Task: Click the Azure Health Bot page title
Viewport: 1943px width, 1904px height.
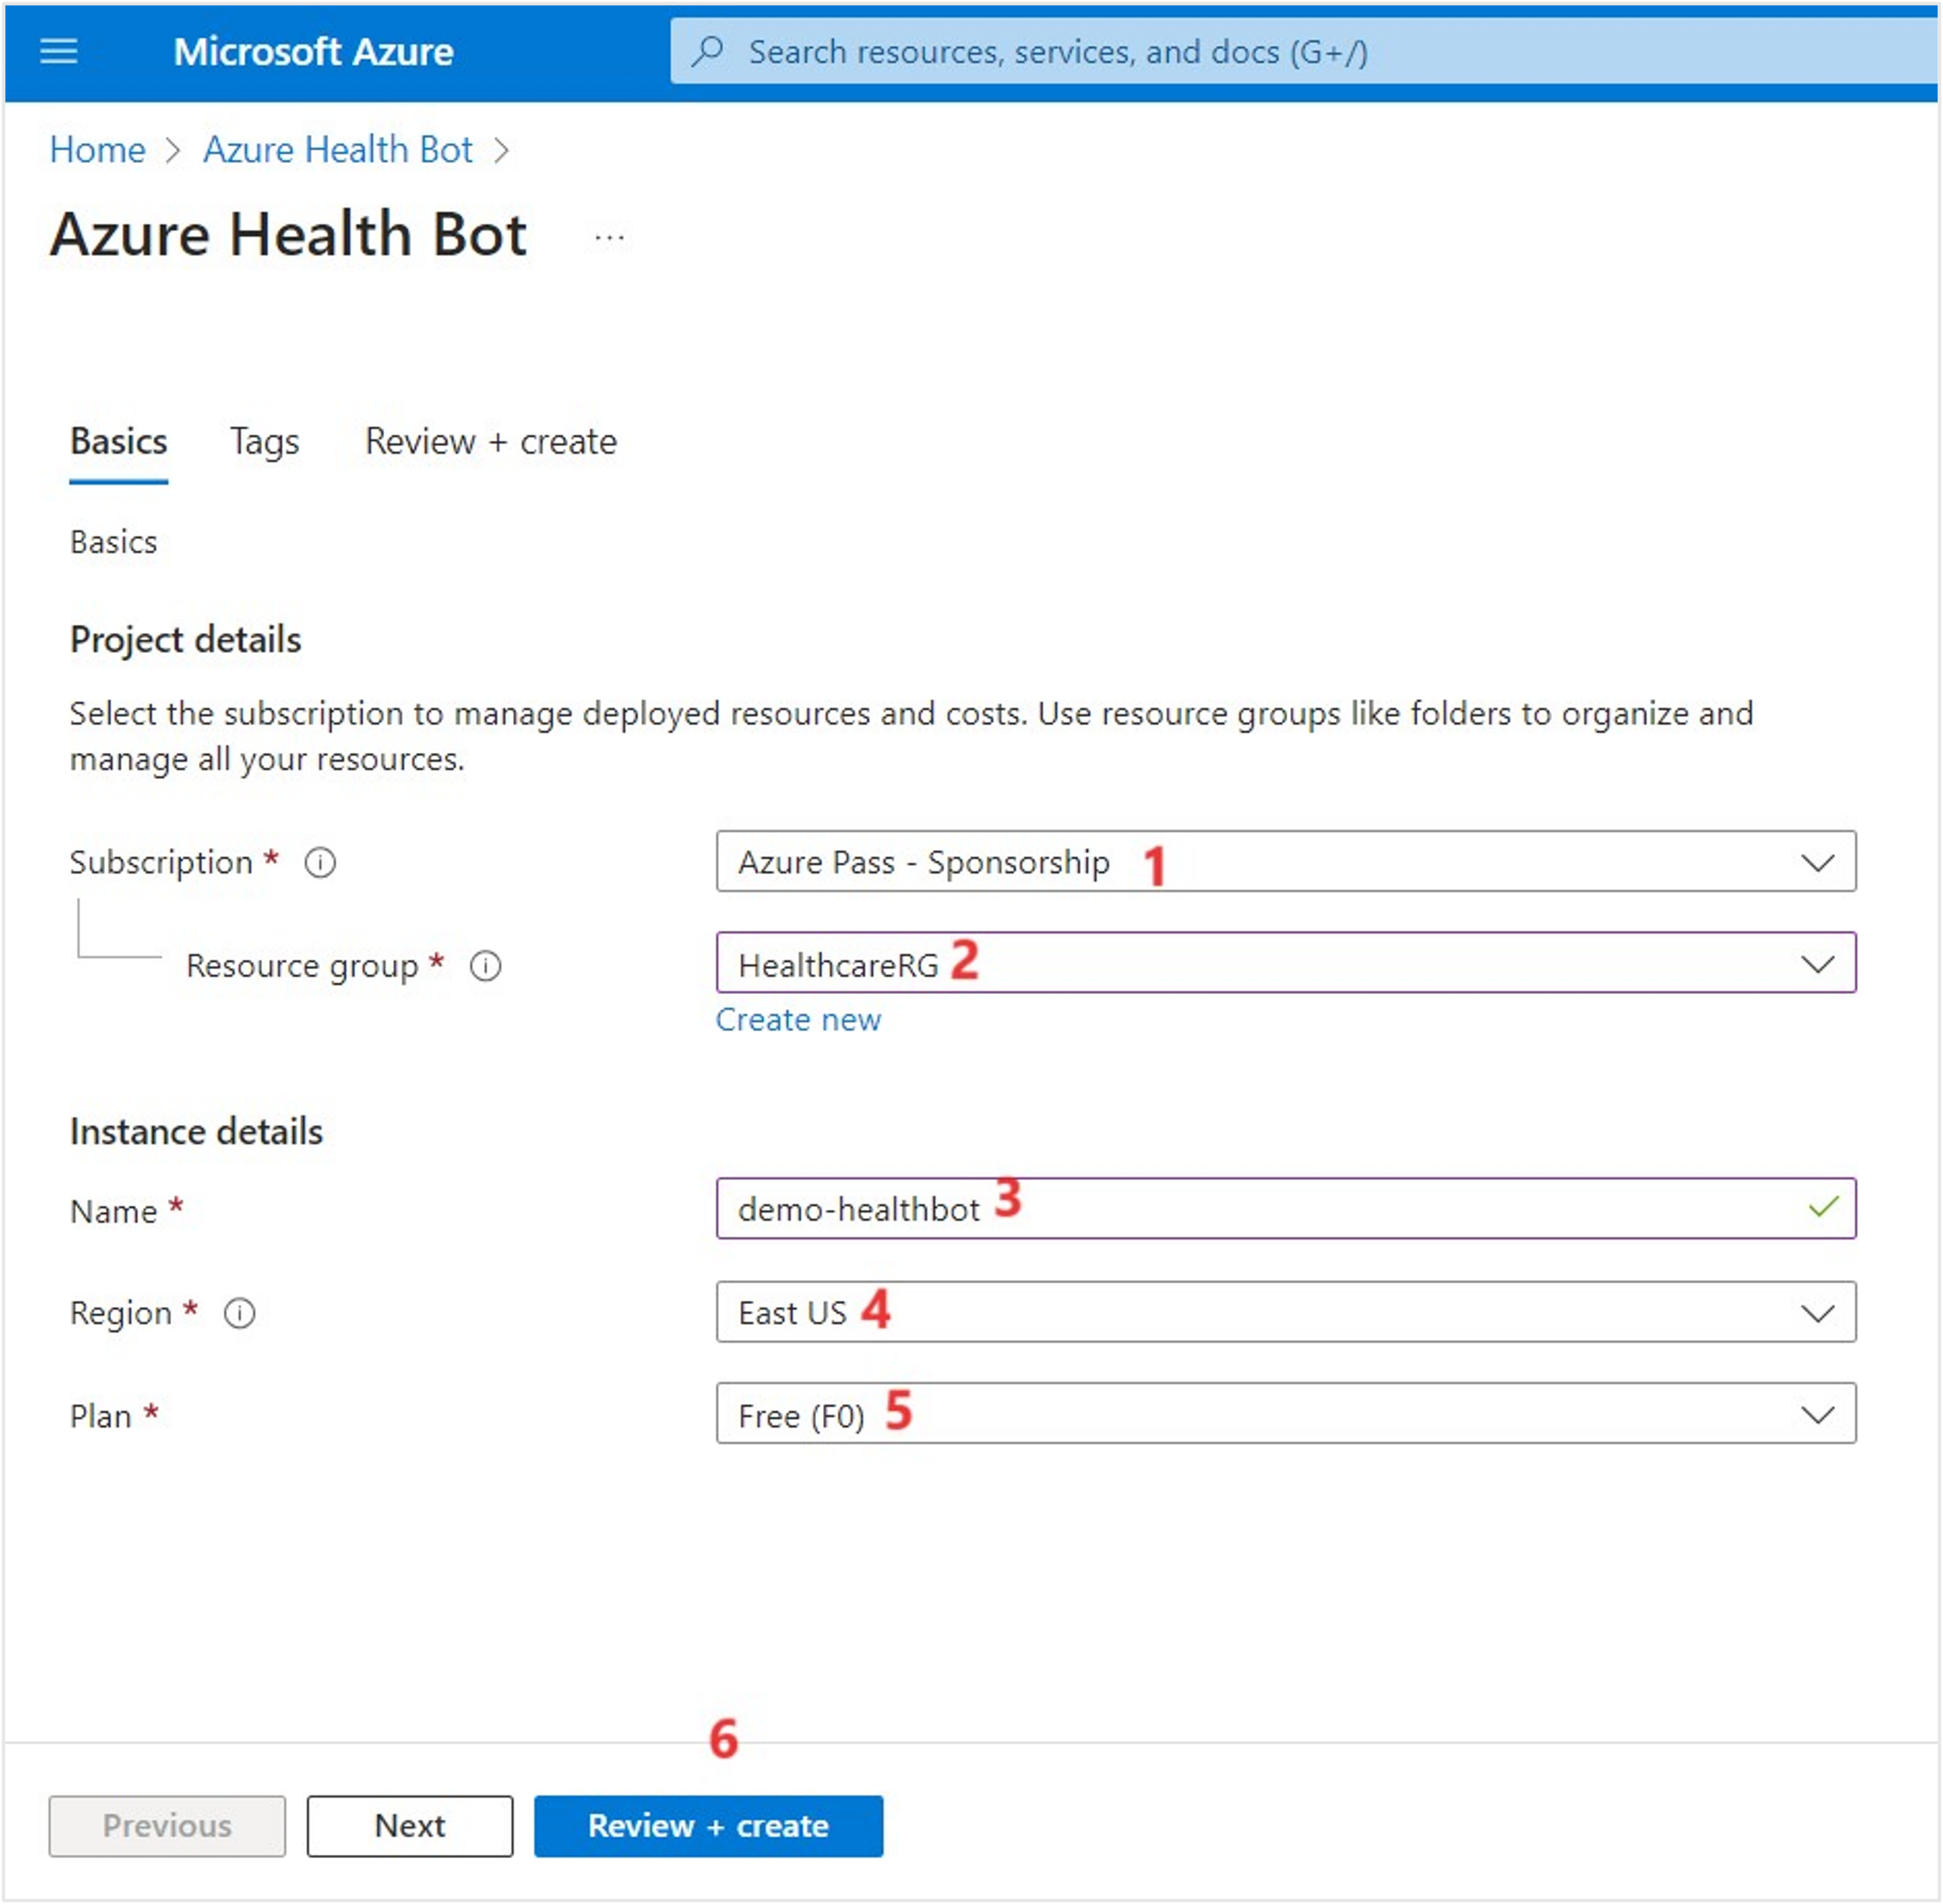Action: pos(288,235)
